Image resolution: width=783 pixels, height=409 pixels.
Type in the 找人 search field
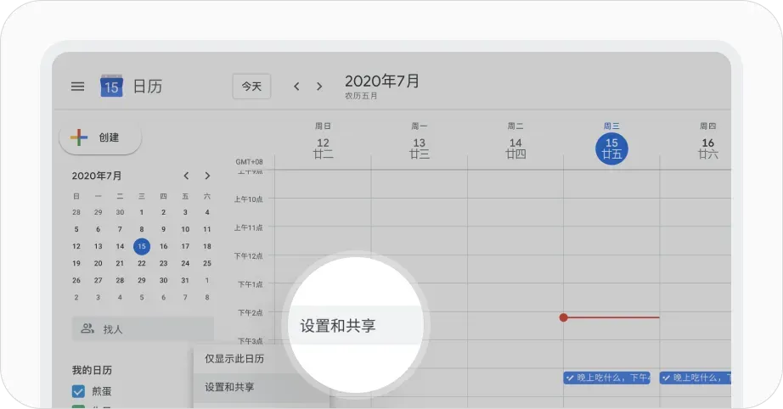coord(153,329)
